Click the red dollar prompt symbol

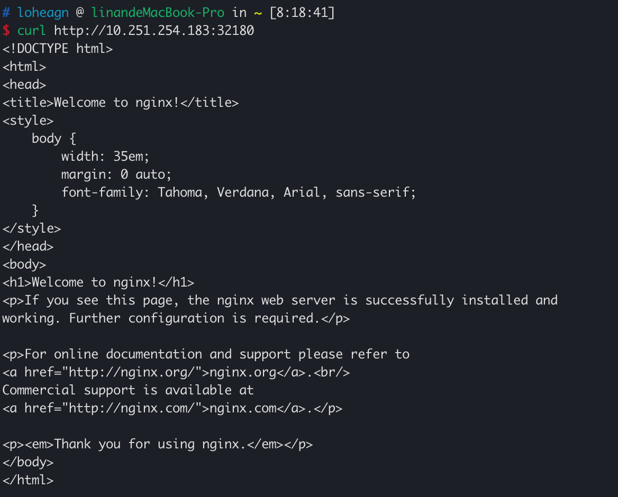coord(6,31)
